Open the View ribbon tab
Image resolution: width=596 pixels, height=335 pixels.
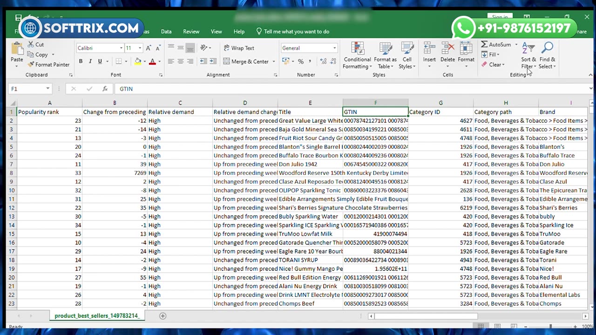[x=217, y=32]
